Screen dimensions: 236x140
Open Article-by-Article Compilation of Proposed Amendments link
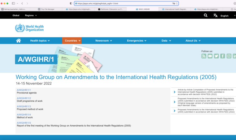206,92
